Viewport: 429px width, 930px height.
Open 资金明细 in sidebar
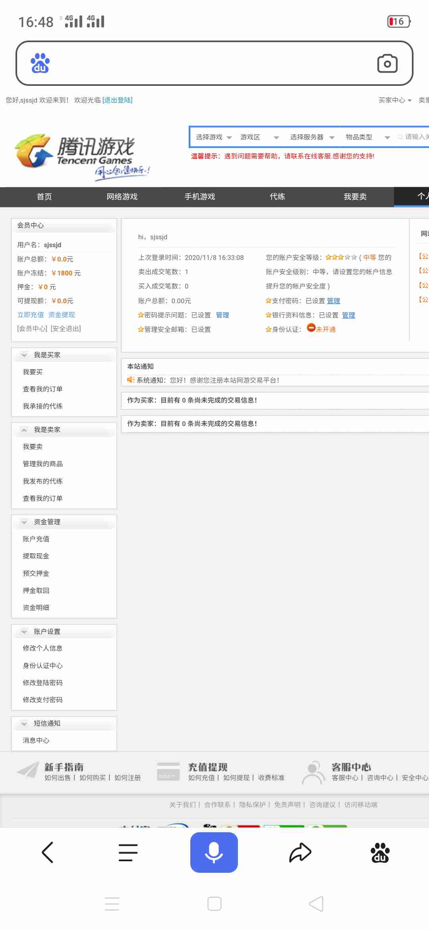(x=36, y=608)
